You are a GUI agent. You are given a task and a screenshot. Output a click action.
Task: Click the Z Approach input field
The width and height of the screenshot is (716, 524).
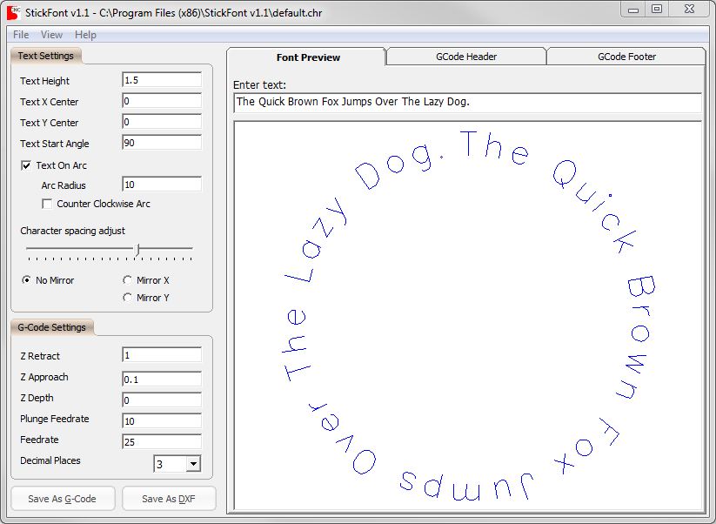click(162, 380)
